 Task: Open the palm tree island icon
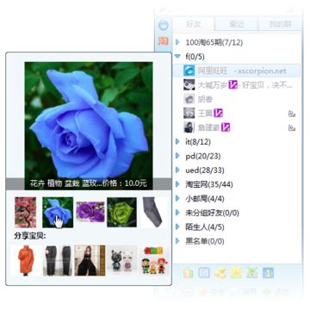click(x=252, y=273)
